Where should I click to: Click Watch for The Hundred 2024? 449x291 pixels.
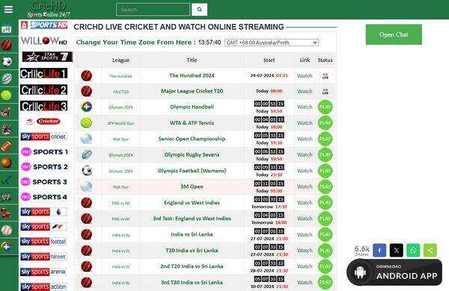305,76
